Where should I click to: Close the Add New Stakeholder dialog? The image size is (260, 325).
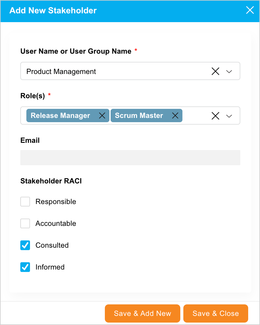250,10
